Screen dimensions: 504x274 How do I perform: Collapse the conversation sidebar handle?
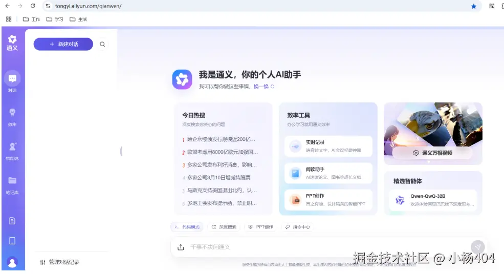(x=121, y=151)
